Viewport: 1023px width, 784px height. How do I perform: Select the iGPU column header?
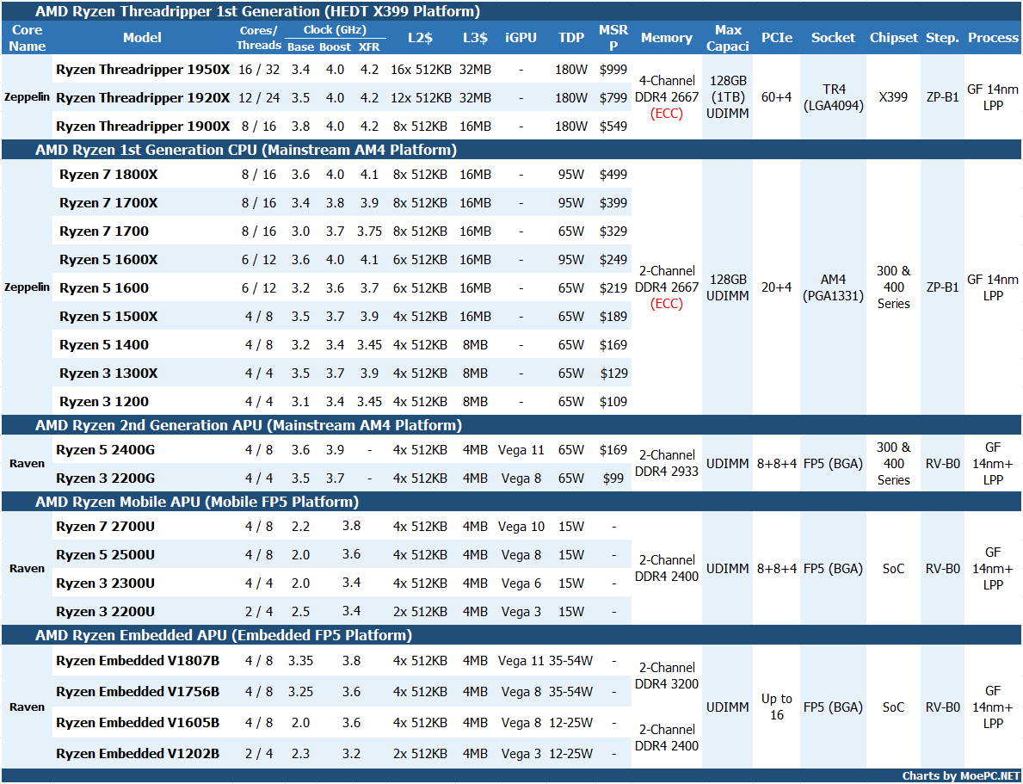[x=521, y=37]
